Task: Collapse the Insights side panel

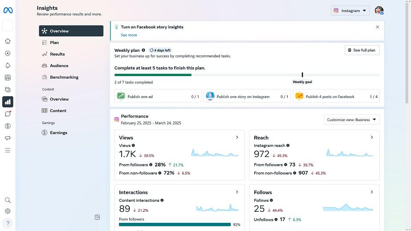Action: click(97, 217)
